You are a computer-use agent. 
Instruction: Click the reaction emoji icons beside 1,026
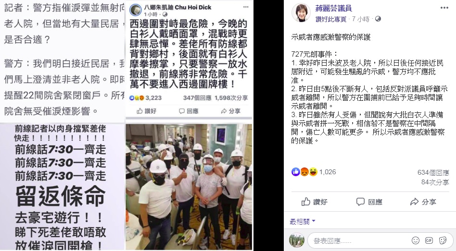[304, 172]
